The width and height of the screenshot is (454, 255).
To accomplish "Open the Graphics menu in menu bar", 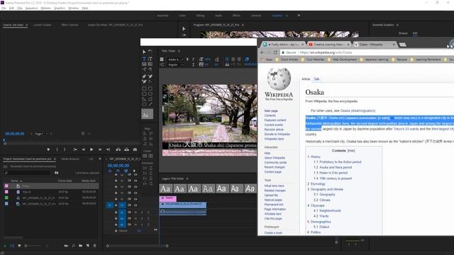I will [x=60, y=8].
